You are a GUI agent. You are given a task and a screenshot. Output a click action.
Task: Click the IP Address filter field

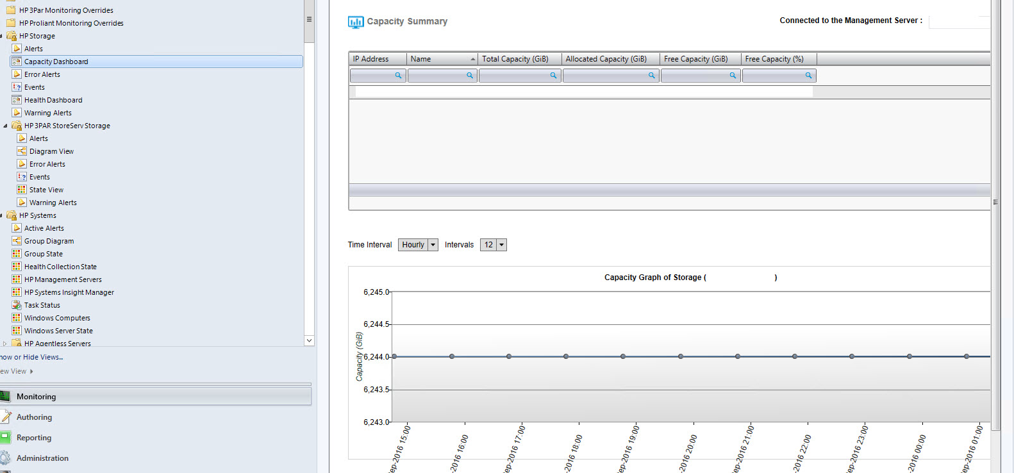pyautogui.click(x=373, y=76)
